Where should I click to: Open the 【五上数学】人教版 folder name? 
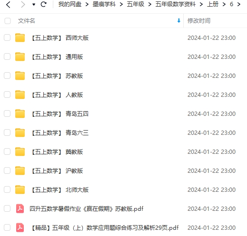tap(57, 95)
